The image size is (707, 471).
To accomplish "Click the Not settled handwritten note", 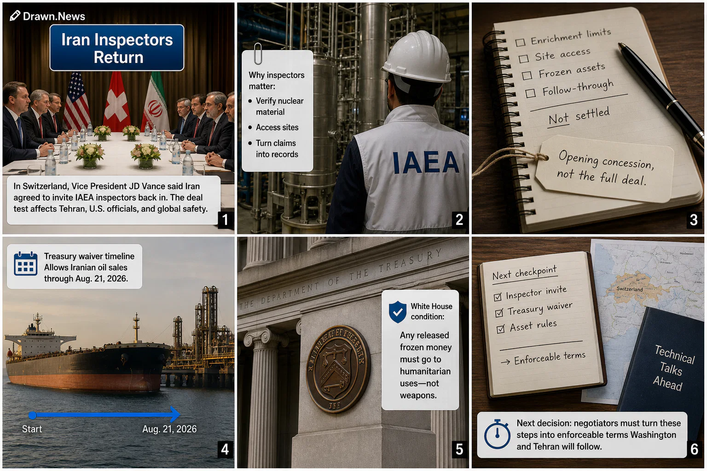I will click(x=579, y=117).
